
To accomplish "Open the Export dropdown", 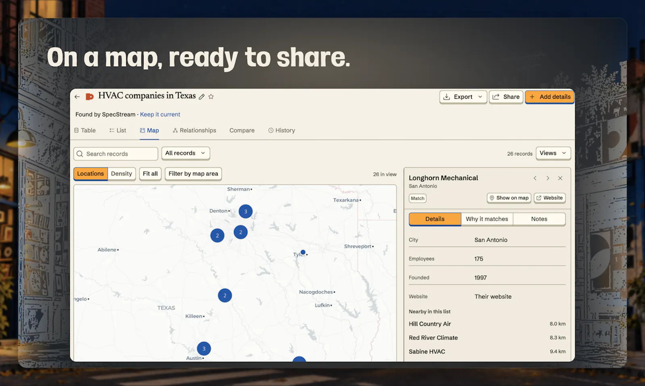I will coord(463,97).
